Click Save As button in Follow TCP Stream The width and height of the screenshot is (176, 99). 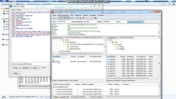[x=25, y=68]
